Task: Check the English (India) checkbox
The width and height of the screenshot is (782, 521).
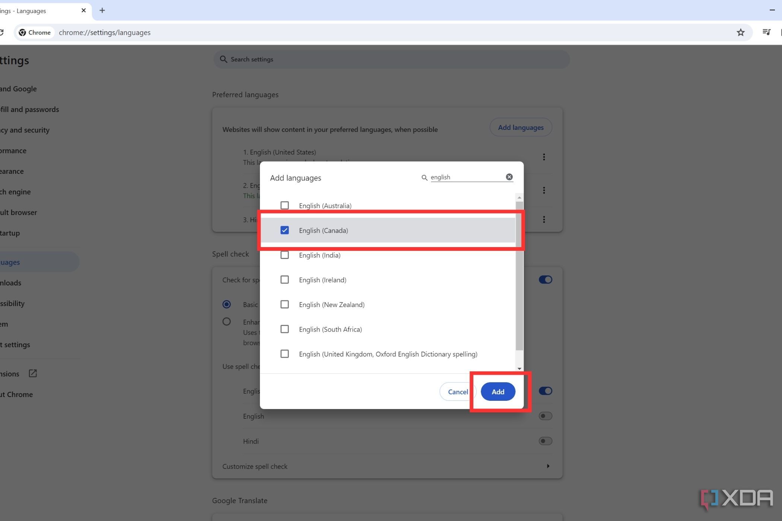Action: (x=284, y=255)
